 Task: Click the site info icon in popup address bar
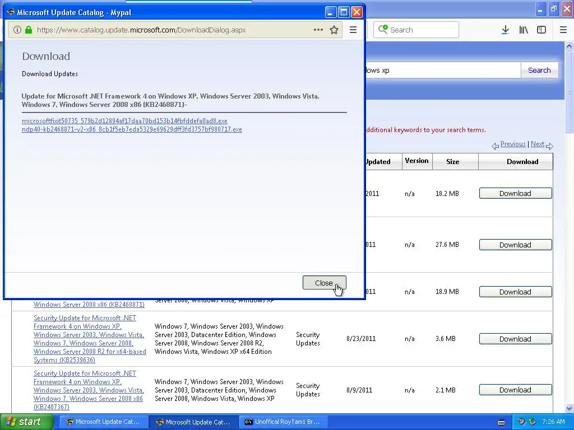coord(17,30)
